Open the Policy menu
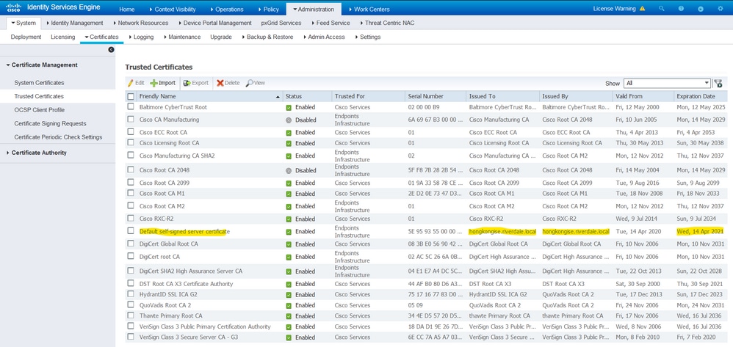Screen dimensions: 733x347 [x=268, y=9]
